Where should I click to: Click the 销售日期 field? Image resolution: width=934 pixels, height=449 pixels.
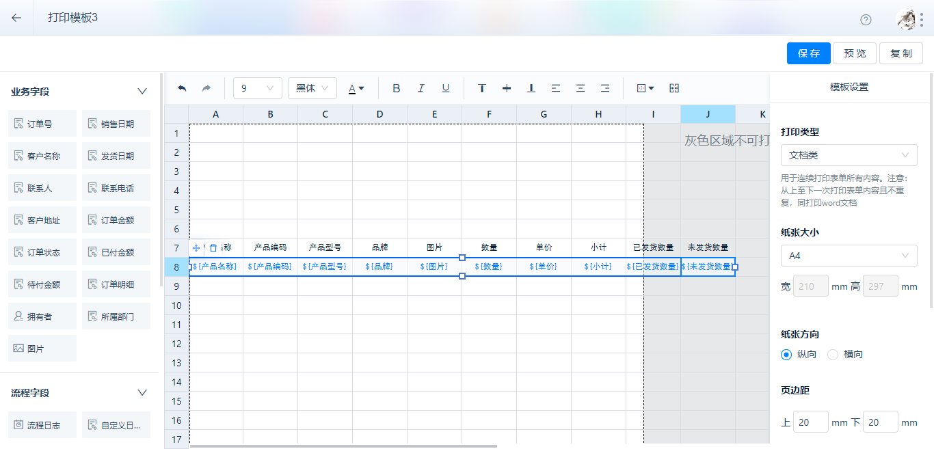coord(116,124)
